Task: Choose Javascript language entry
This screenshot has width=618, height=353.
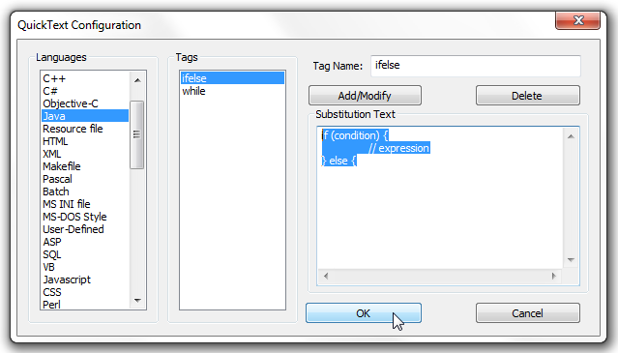Action: click(85, 279)
